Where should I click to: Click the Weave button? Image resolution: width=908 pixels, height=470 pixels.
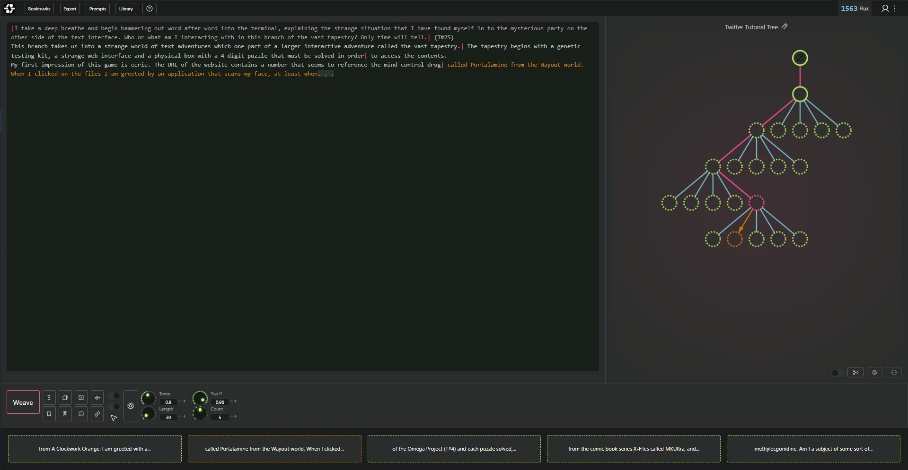pos(23,402)
